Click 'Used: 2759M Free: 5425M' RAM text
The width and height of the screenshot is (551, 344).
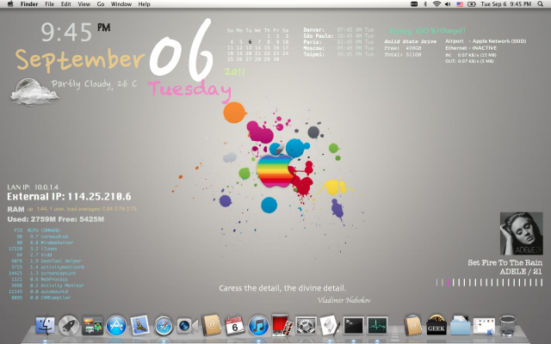point(56,219)
